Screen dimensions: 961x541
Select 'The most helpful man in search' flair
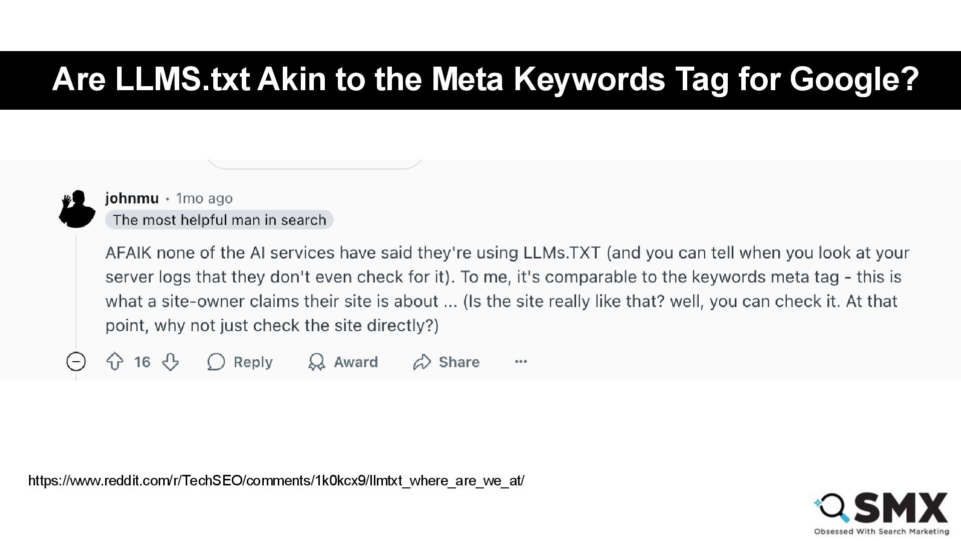219,220
